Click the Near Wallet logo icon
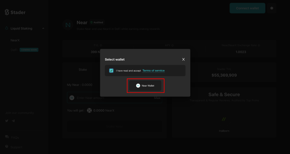The height and width of the screenshot is (154, 290). click(x=138, y=85)
